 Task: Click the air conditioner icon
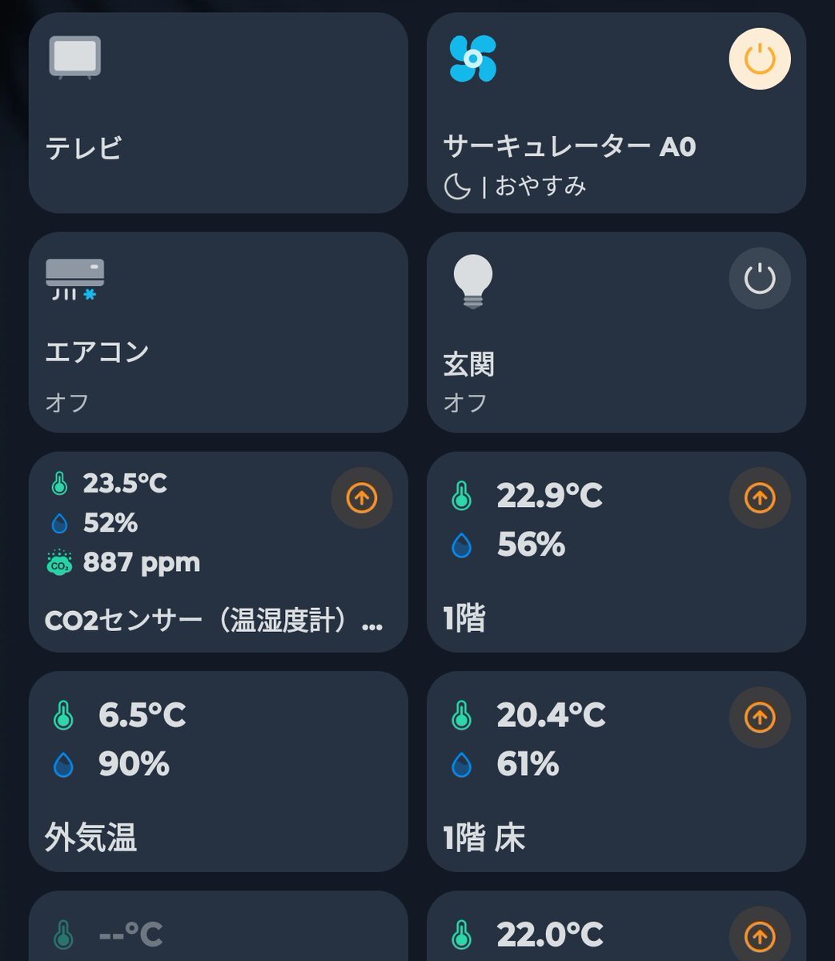pos(75,279)
